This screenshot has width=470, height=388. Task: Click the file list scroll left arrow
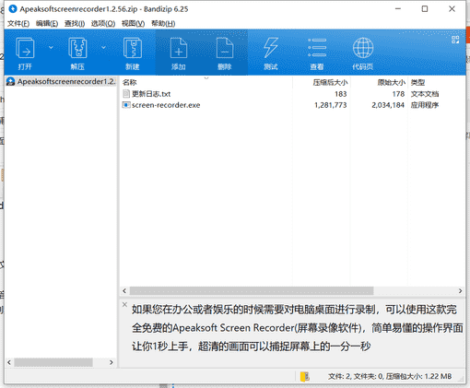point(124,290)
